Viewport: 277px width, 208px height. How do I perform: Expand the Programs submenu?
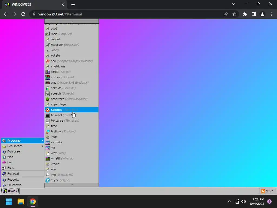[23, 141]
